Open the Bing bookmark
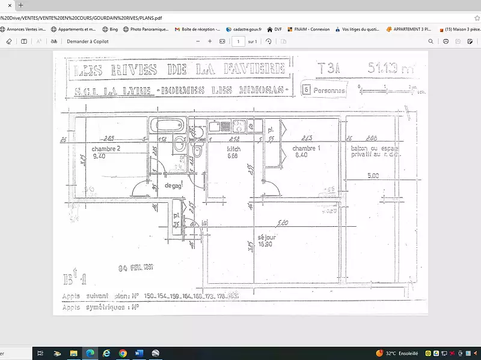Screen dimensions: 481x360 click(x=110, y=29)
